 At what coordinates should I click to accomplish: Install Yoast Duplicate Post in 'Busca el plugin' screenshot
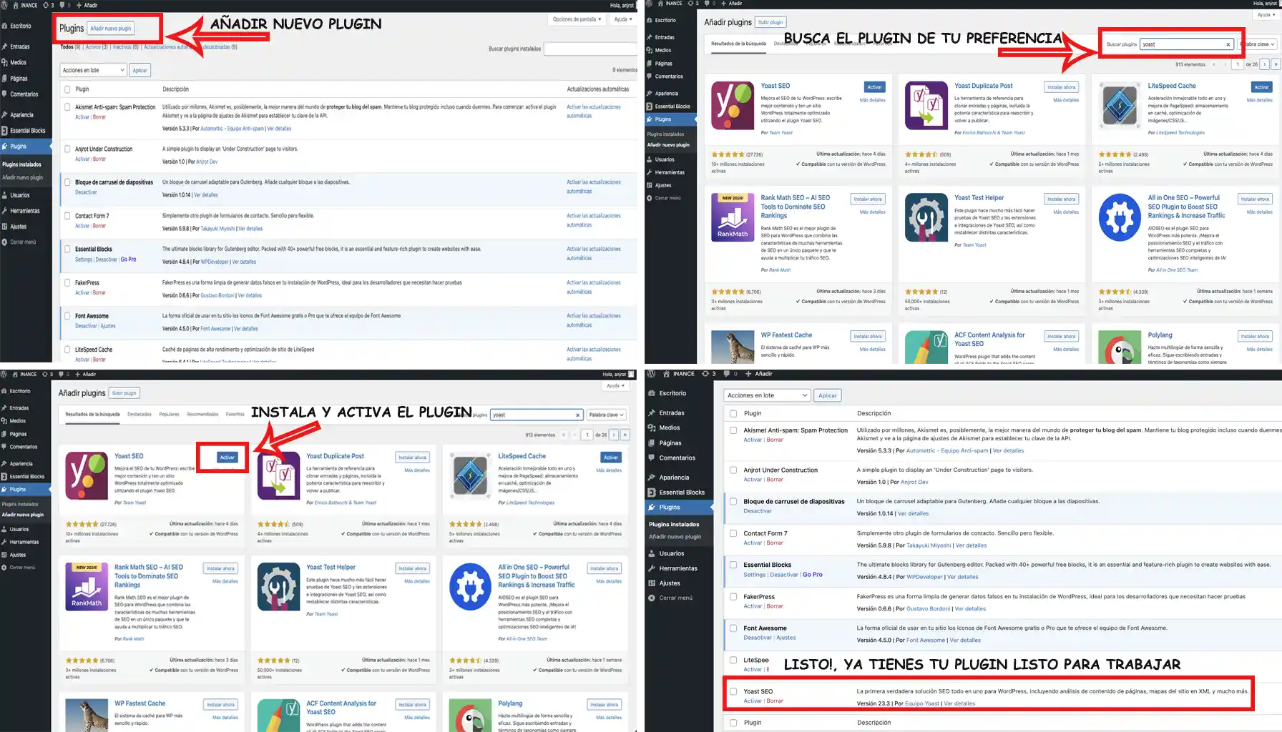coord(1061,87)
